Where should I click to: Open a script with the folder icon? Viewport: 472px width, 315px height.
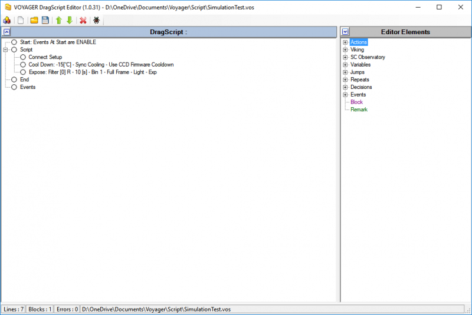coord(34,20)
